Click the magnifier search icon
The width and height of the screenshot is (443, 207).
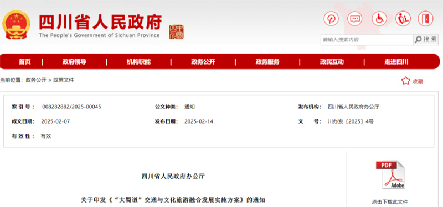point(418,40)
